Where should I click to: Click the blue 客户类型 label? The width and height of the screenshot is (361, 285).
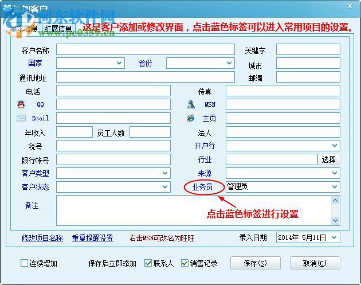click(35, 173)
